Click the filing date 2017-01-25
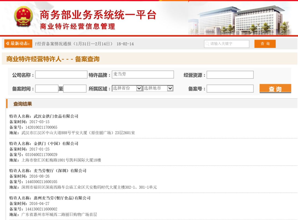This screenshot has height=220, width=298. coord(39,149)
